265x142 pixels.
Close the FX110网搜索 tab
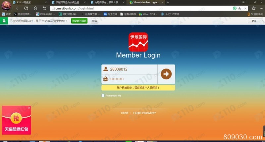coord(46,2)
